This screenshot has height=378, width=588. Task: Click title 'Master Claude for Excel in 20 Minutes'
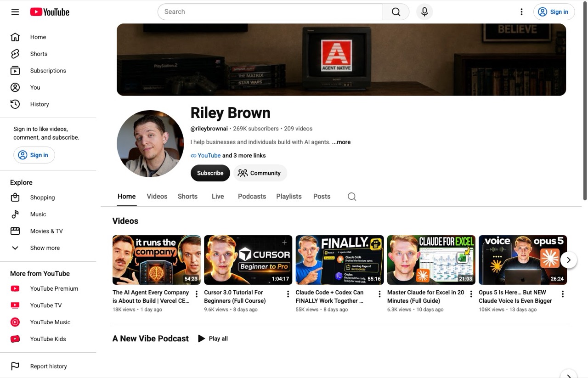click(x=425, y=297)
